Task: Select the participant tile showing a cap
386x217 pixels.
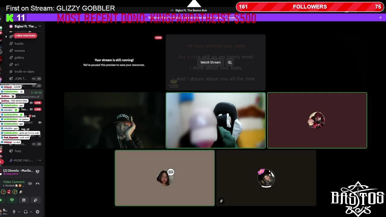Action: point(114,120)
